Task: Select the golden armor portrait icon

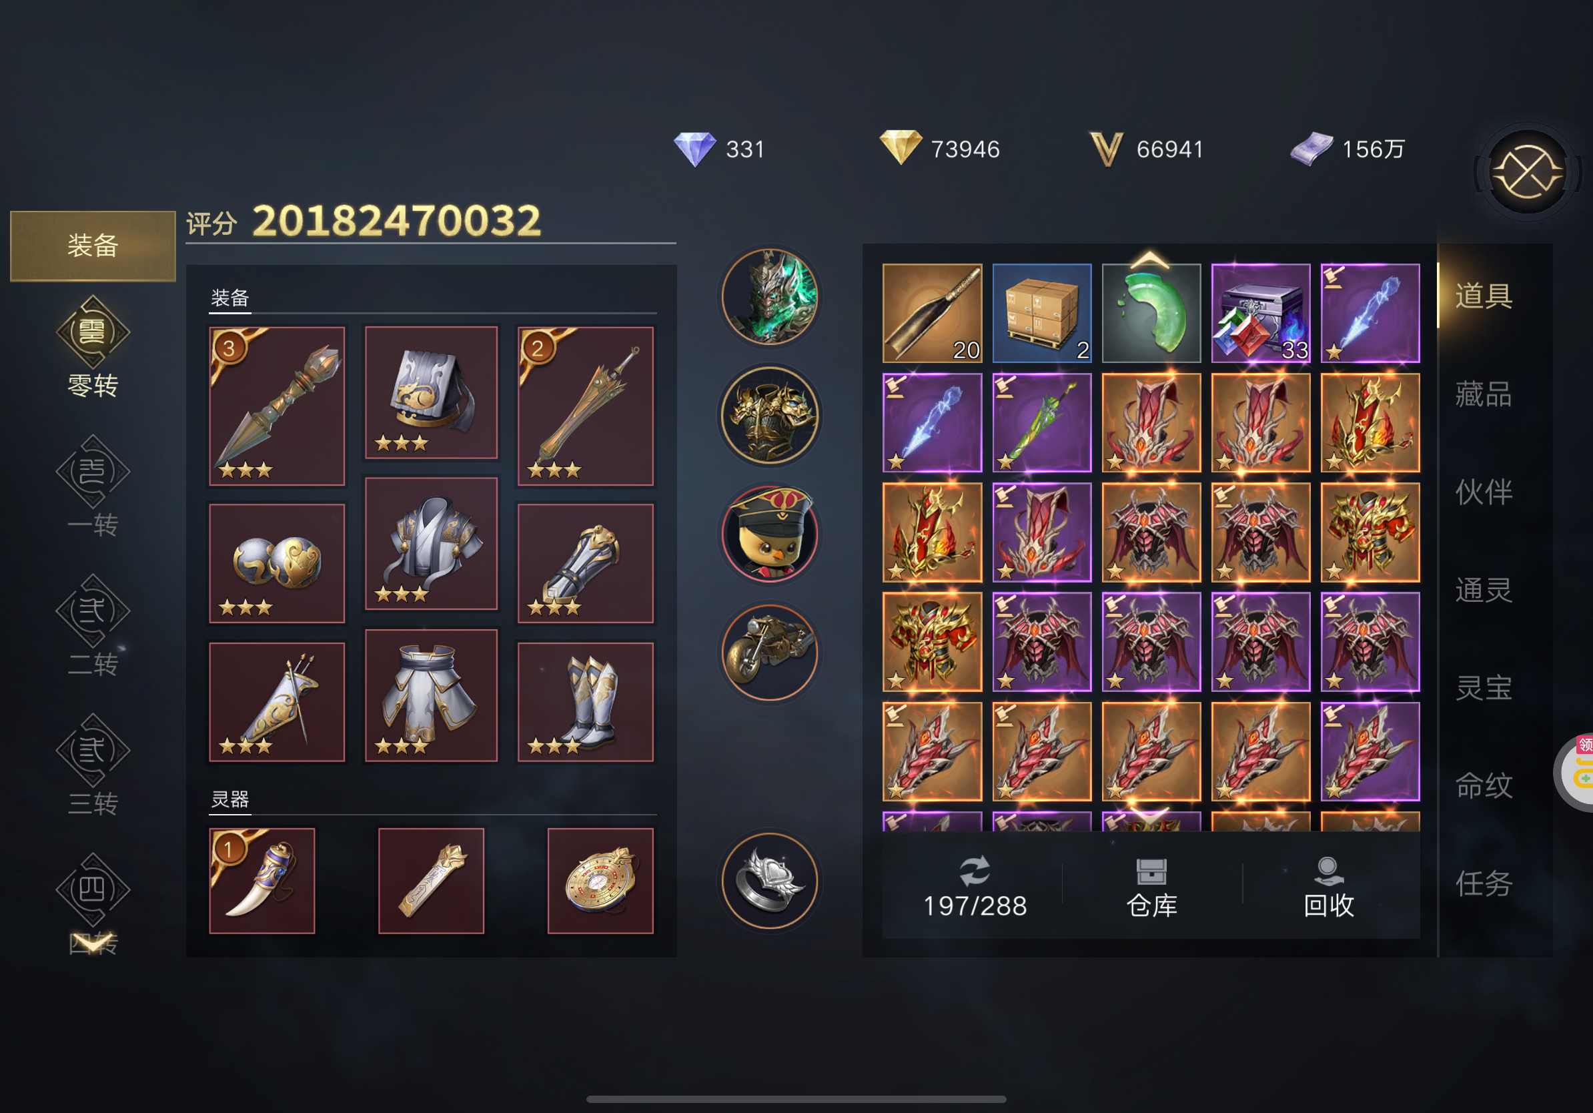Action: [769, 416]
